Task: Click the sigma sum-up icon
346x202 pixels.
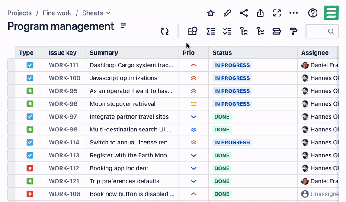Action: click(x=211, y=31)
